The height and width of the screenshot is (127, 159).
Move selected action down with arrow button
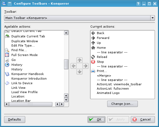point(79,71)
